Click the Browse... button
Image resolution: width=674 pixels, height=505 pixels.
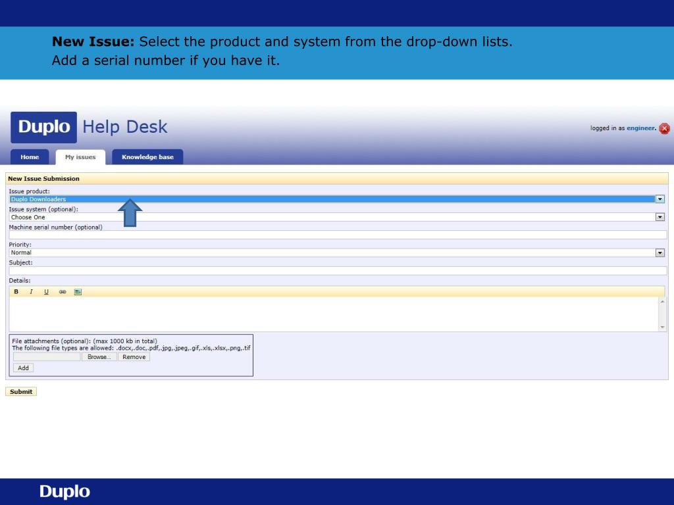coord(99,357)
